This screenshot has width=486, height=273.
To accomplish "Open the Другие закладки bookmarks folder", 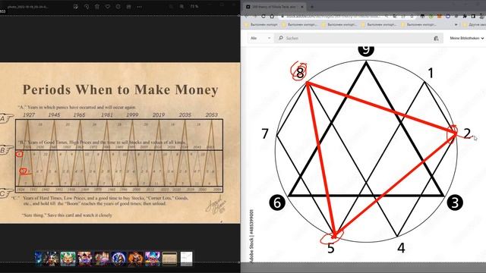I will point(475,24).
